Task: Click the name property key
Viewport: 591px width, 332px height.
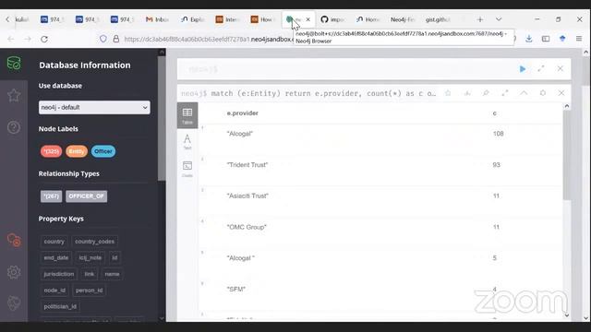Action: coord(112,274)
